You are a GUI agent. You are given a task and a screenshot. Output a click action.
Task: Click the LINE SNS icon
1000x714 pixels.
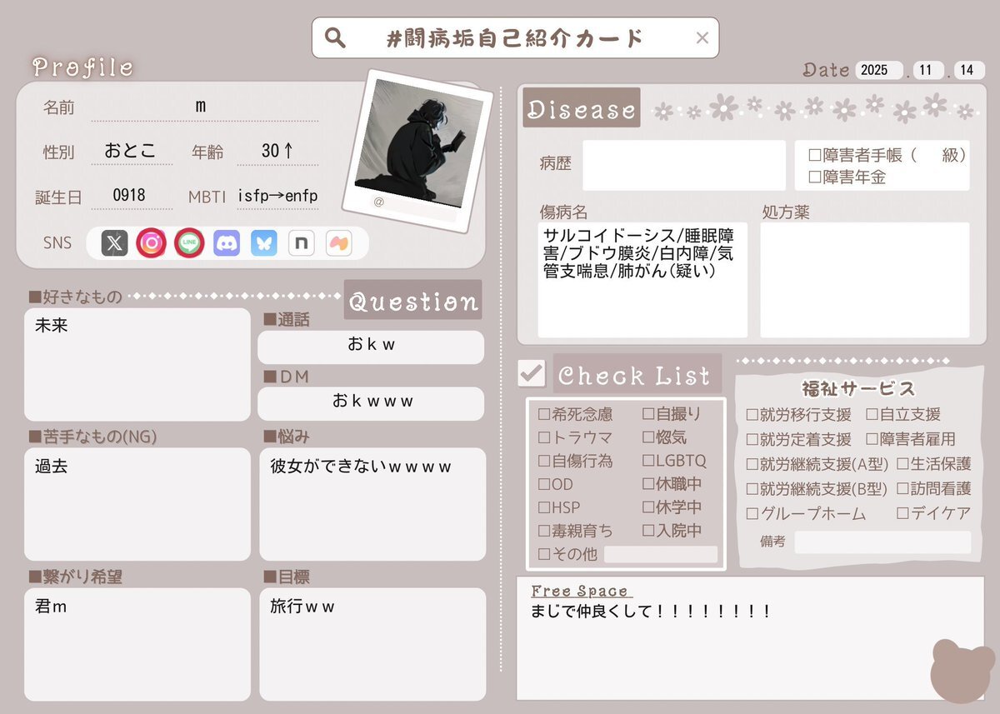(x=189, y=243)
